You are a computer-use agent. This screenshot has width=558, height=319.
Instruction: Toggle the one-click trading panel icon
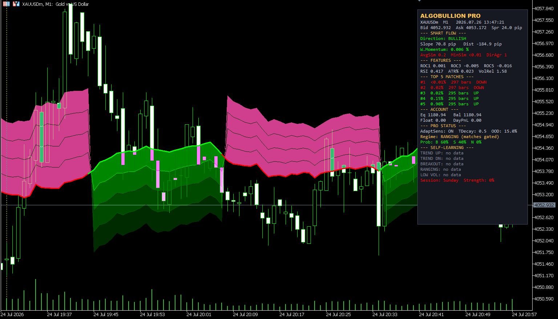[16, 4]
